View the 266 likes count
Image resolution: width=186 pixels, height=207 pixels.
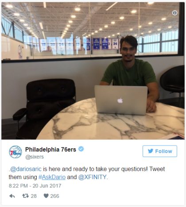(54, 196)
